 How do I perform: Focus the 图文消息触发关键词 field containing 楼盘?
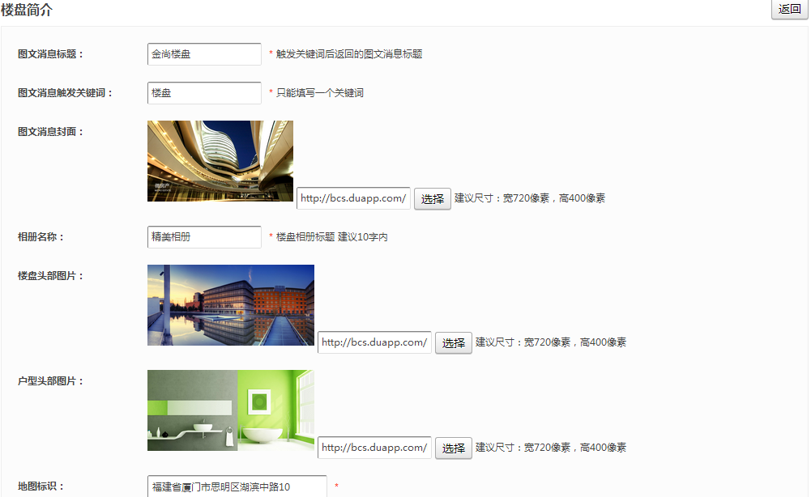(204, 93)
